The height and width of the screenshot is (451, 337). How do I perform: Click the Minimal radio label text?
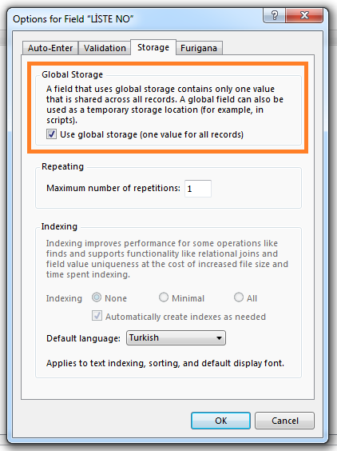pos(188,298)
